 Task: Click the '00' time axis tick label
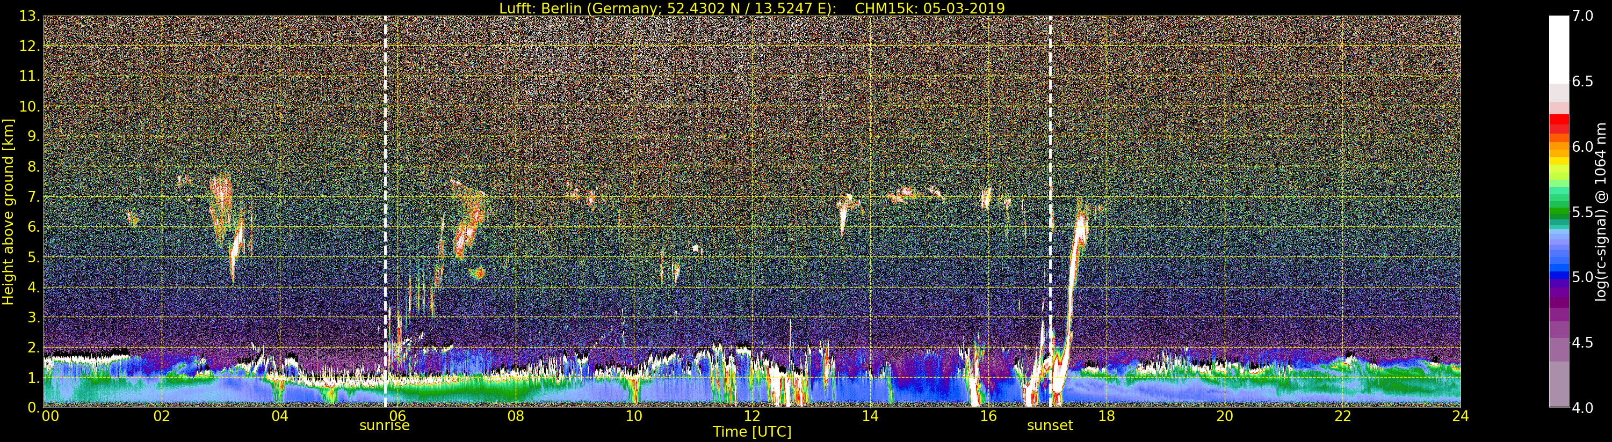coord(50,416)
